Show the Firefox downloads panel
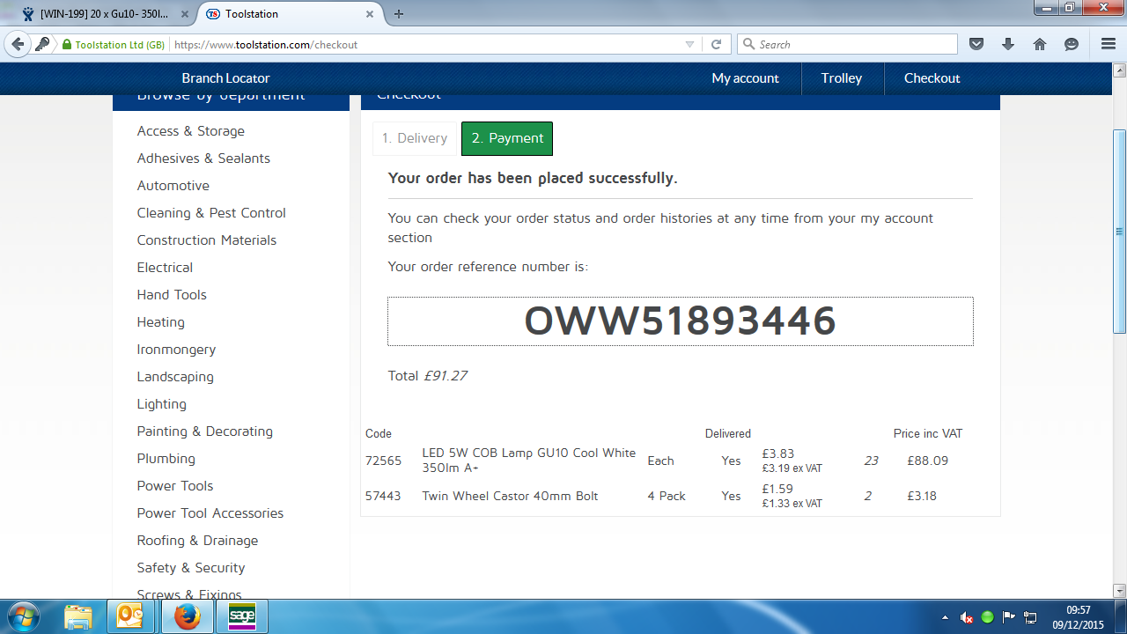 pyautogui.click(x=1008, y=44)
